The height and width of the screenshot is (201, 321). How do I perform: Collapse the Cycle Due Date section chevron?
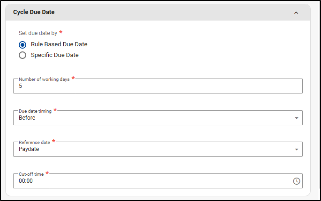pyautogui.click(x=296, y=13)
